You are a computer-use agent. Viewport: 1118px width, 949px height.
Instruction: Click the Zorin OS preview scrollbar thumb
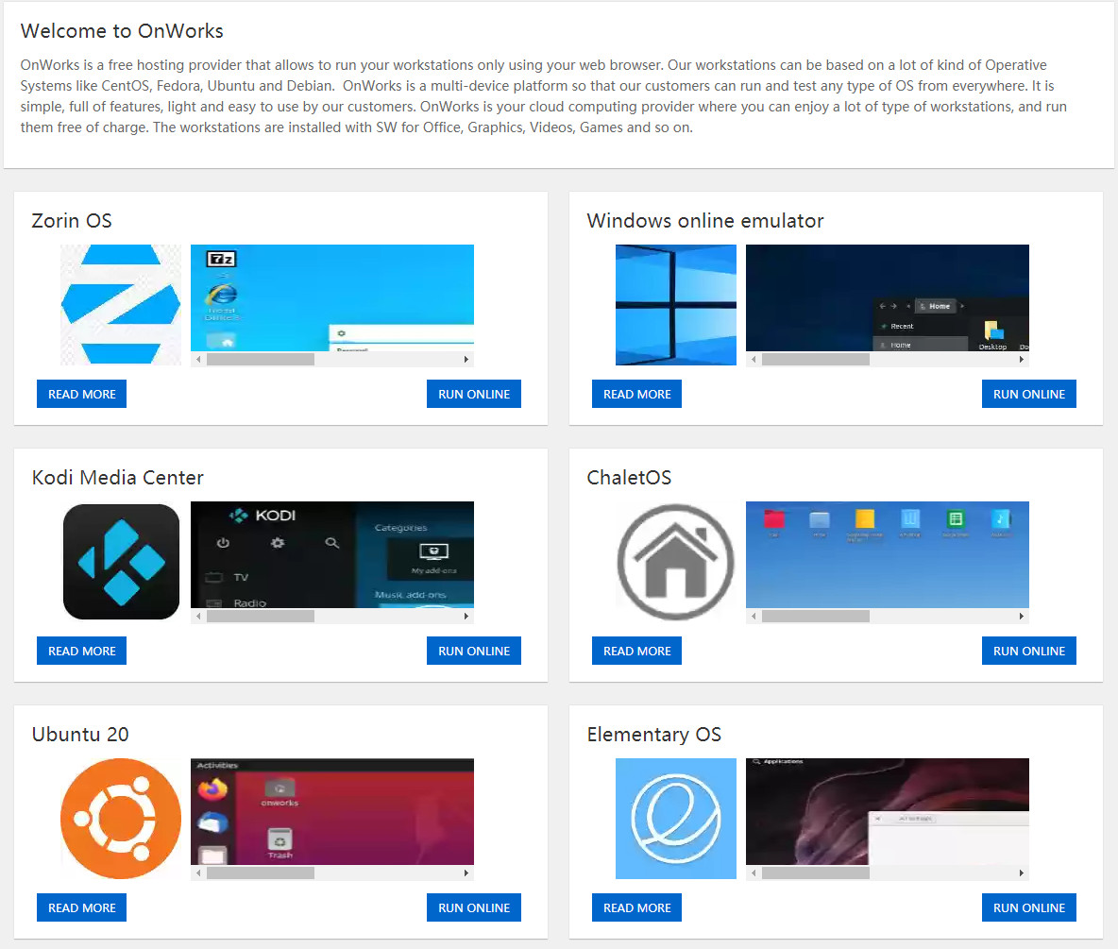pyautogui.click(x=261, y=360)
